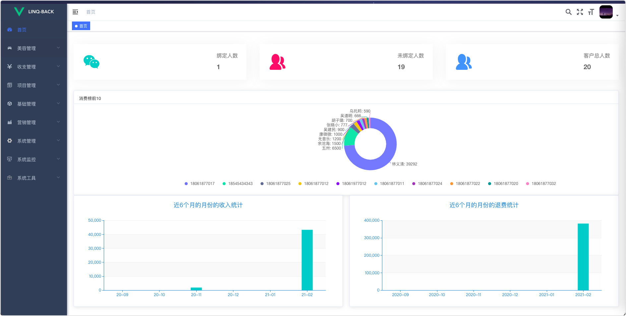This screenshot has width=626, height=316.
Task: Click the 营销管理 chart icon
Action: (10, 122)
